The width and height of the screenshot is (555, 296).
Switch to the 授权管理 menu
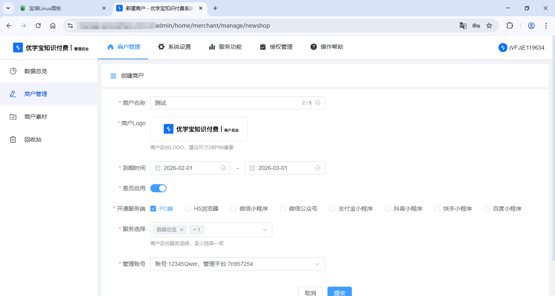click(x=276, y=47)
